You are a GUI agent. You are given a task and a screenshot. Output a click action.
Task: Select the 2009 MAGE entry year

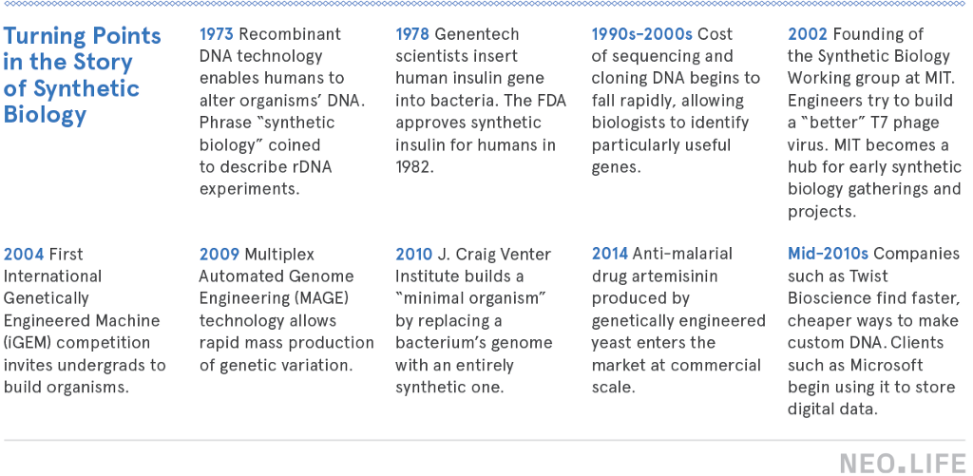(x=219, y=254)
